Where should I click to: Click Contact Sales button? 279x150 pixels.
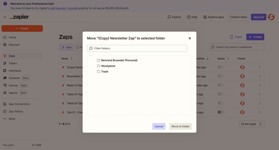click(238, 17)
